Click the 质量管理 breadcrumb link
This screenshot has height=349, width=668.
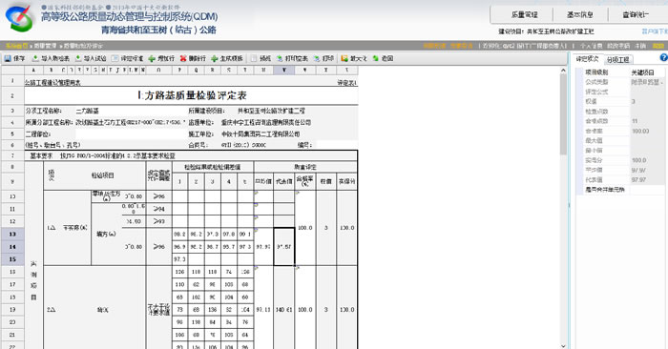tap(45, 46)
